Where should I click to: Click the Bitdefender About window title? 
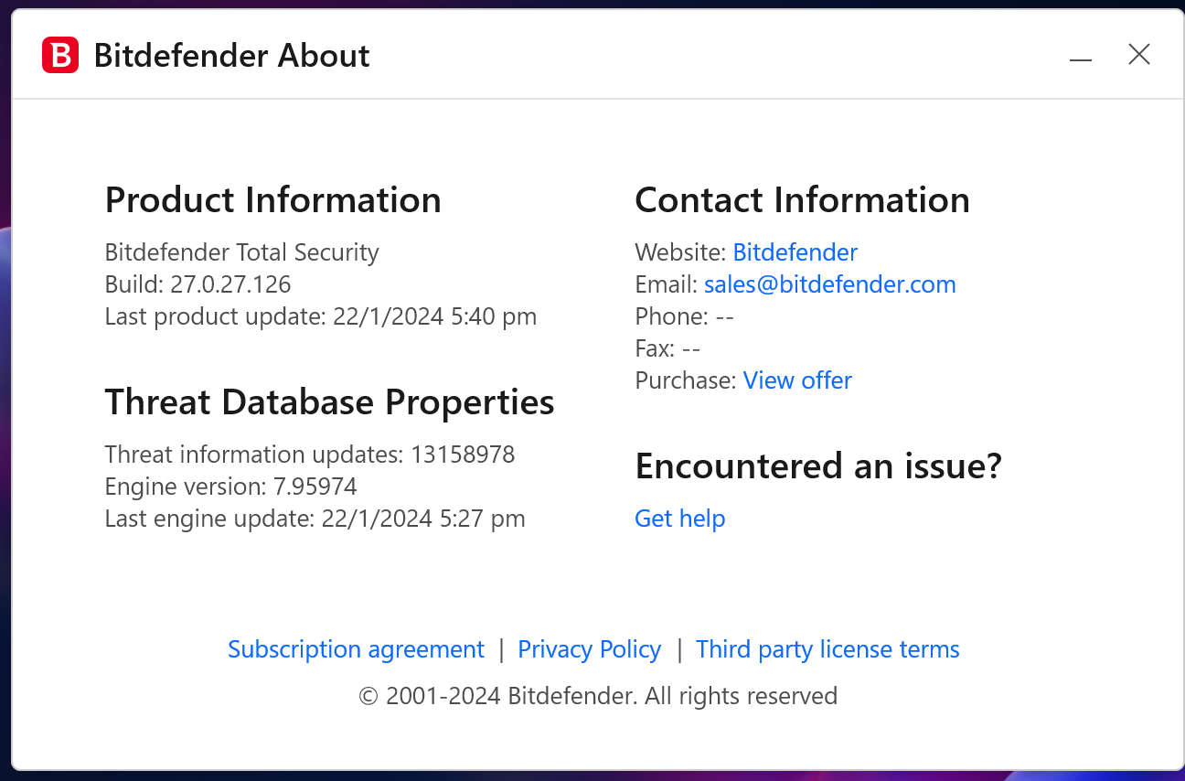(231, 56)
